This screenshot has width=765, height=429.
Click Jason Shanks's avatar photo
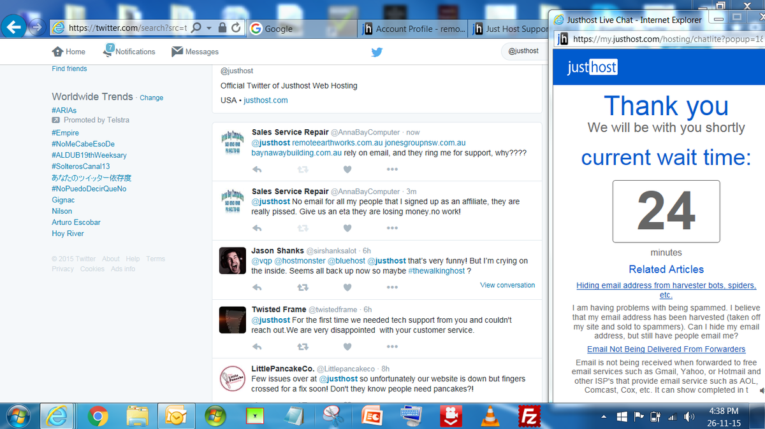tap(232, 260)
